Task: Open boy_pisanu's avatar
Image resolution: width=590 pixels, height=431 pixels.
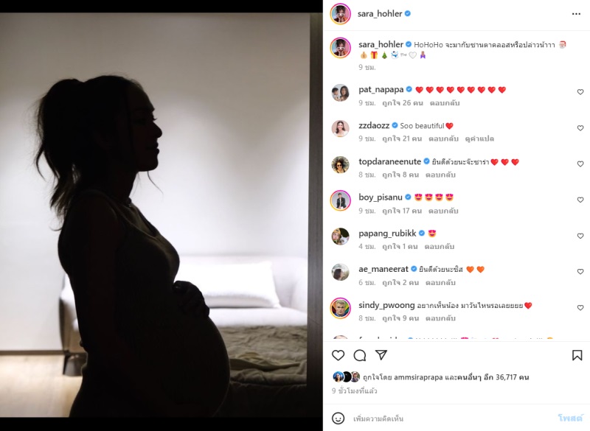Action: click(340, 200)
